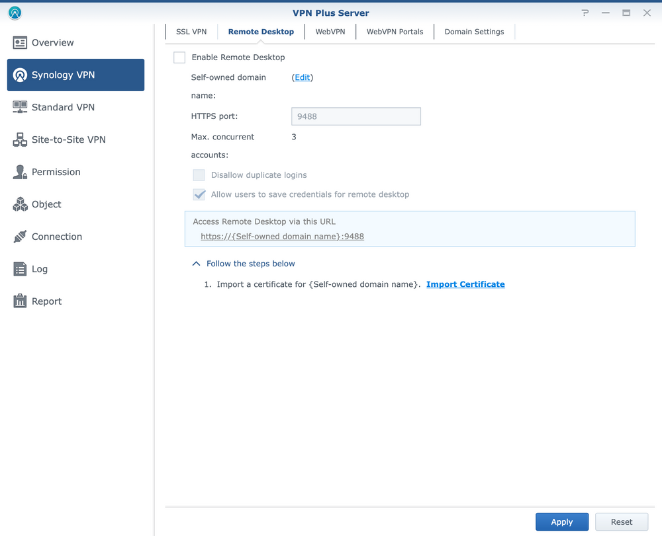
Task: Minimize the VPN Plus Server window
Action: (x=606, y=13)
